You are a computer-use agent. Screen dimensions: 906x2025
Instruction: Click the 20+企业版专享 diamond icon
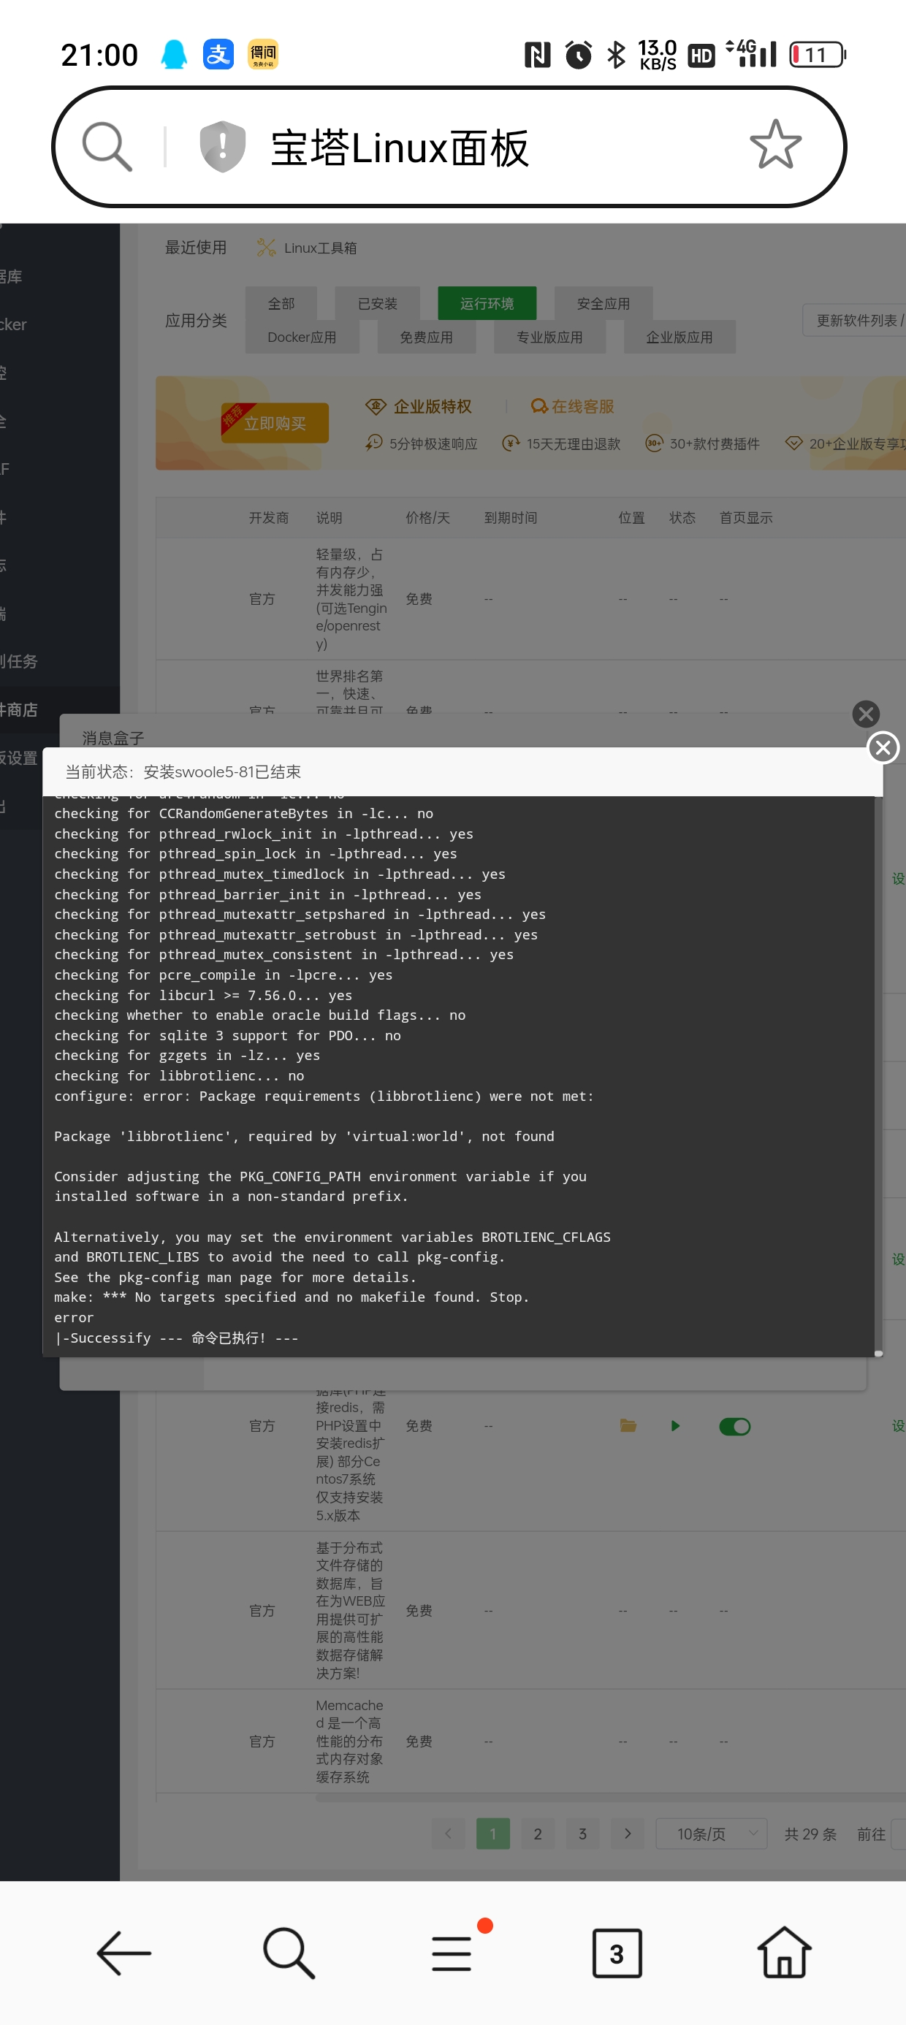point(794,443)
